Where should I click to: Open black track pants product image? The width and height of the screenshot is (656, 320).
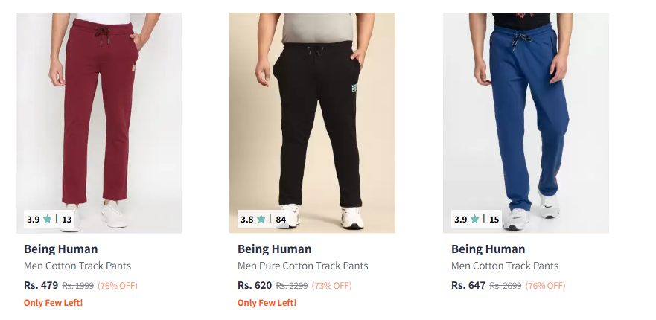(312, 112)
